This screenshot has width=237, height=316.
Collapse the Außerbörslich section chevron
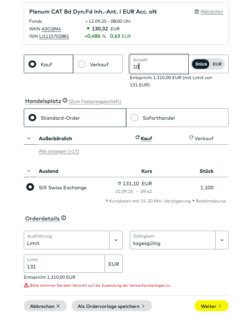[x=29, y=138]
